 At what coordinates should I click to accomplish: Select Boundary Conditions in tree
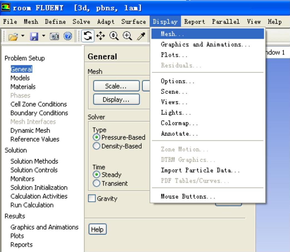tap(39, 113)
